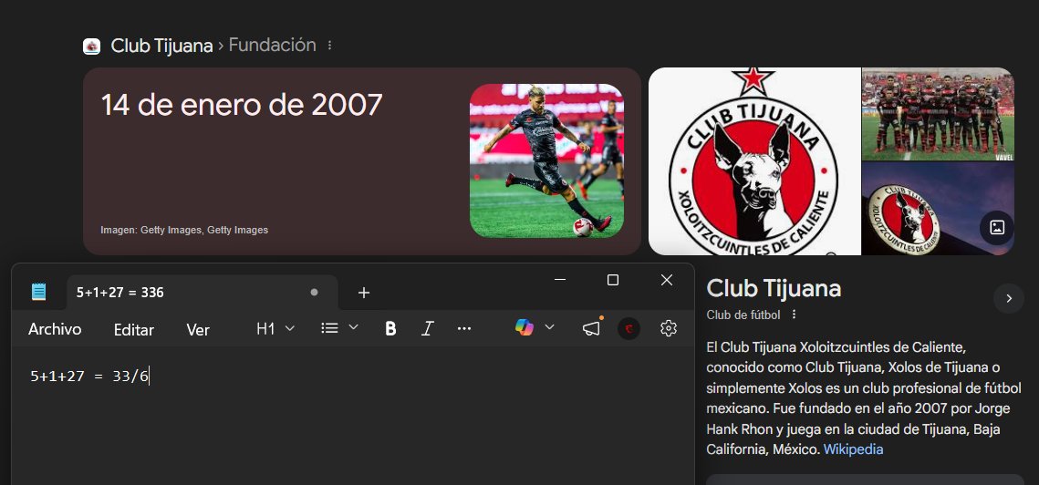
Task: Click the round account avatar icon
Action: [629, 328]
